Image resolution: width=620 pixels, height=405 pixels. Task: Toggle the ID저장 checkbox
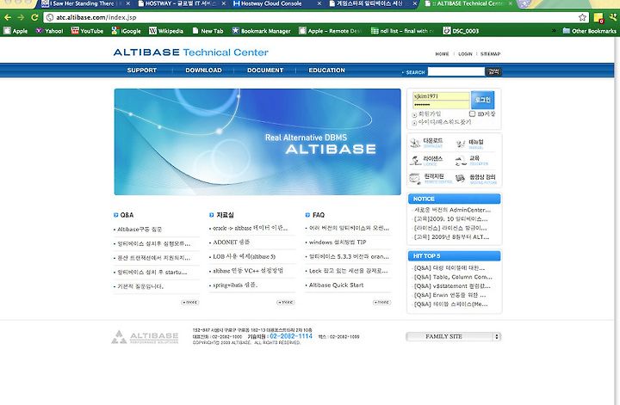(472, 114)
